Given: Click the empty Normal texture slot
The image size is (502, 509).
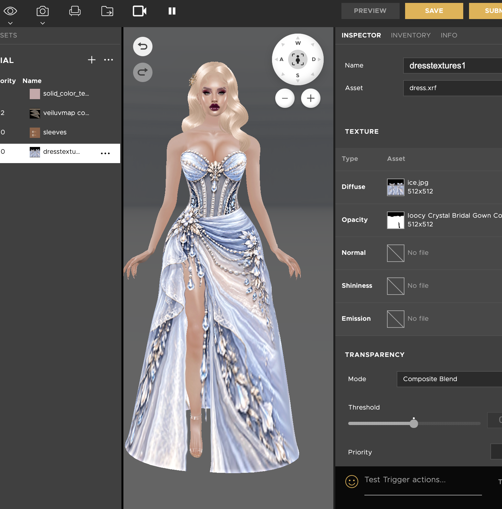Looking at the screenshot, I should [x=396, y=253].
